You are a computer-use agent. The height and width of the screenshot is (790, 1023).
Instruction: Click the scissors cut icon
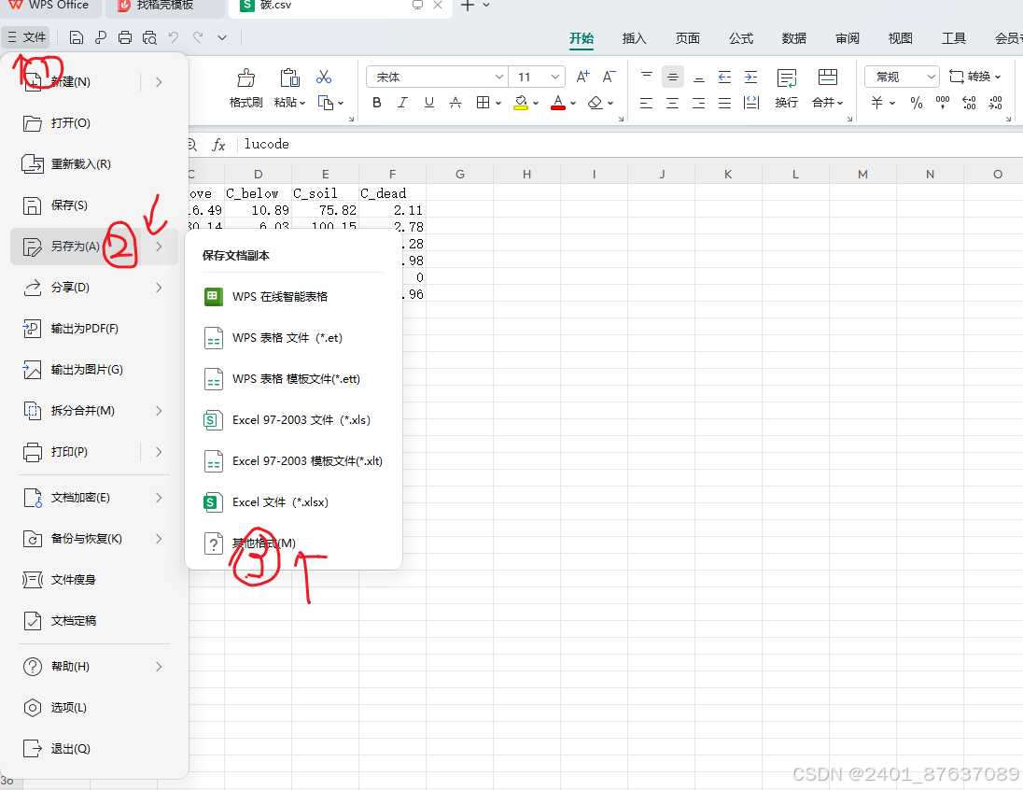point(324,78)
